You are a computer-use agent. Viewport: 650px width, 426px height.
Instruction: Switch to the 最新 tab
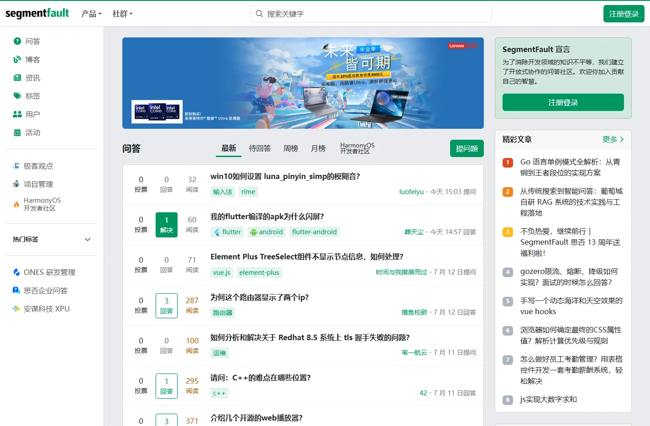pyautogui.click(x=229, y=148)
